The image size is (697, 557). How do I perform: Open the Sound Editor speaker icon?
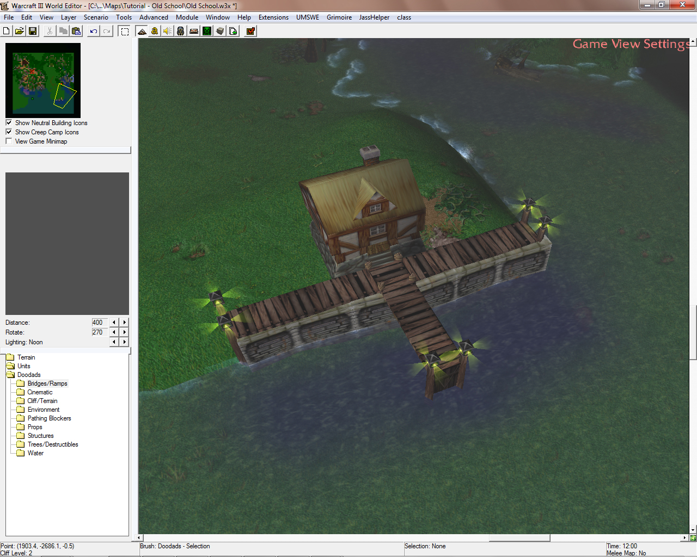tap(168, 31)
